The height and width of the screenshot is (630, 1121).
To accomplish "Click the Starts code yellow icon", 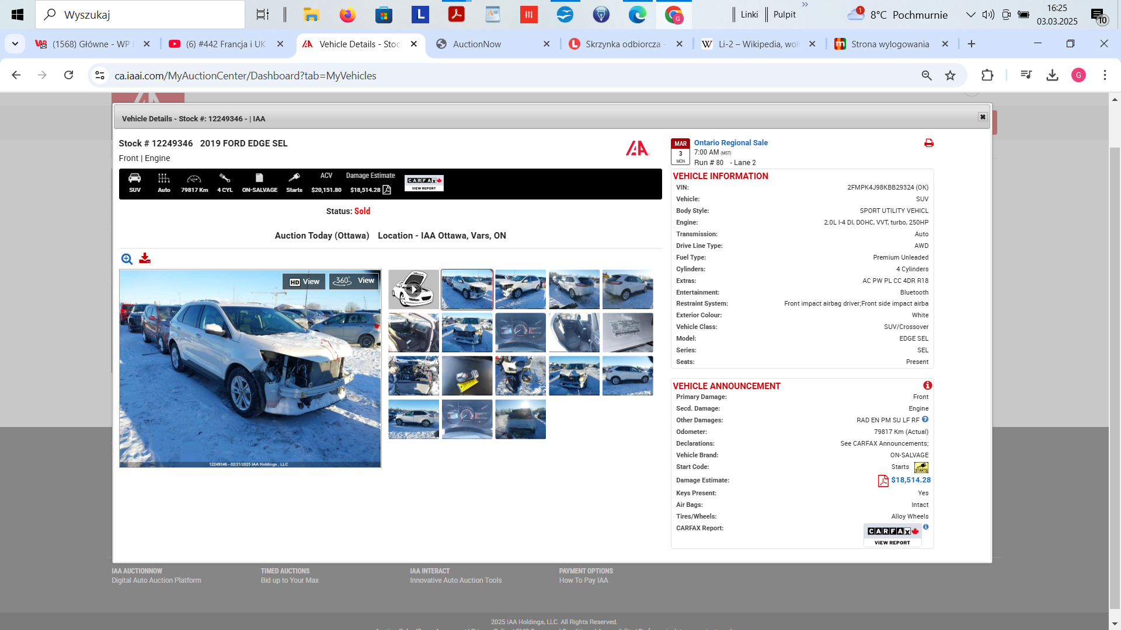I will (921, 468).
